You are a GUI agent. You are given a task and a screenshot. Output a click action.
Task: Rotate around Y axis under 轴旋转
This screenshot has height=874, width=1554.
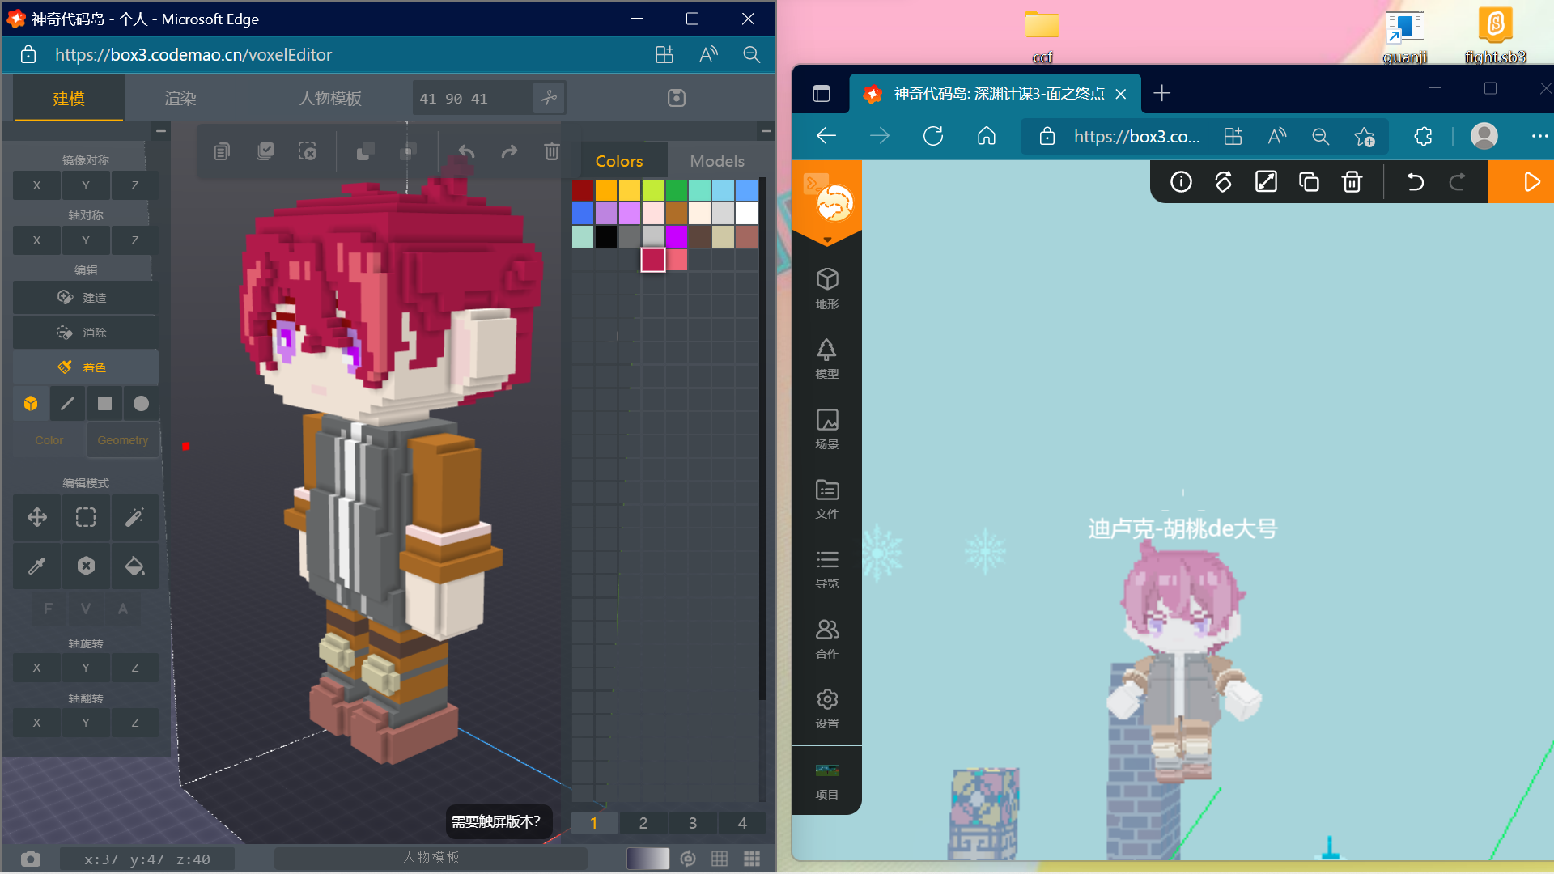click(x=86, y=668)
